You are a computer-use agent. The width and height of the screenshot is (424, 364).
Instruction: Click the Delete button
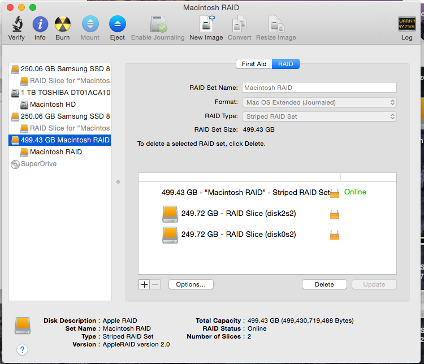click(325, 284)
